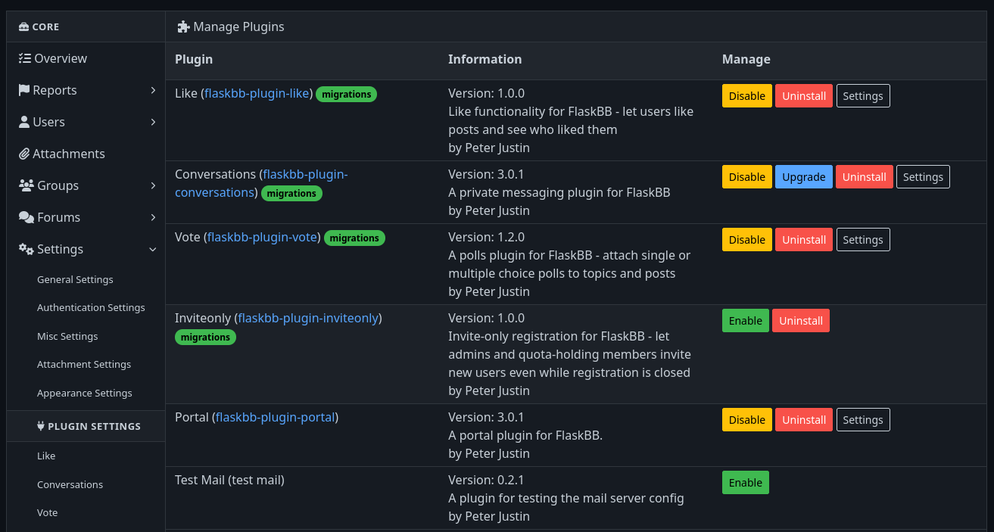Image resolution: width=994 pixels, height=532 pixels.
Task: Open Appearance Settings
Action: 85,393
